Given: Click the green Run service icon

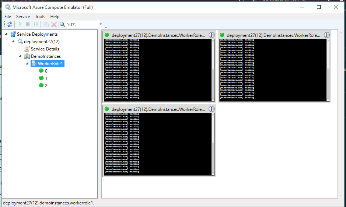Looking at the screenshot, I should click(20, 24).
